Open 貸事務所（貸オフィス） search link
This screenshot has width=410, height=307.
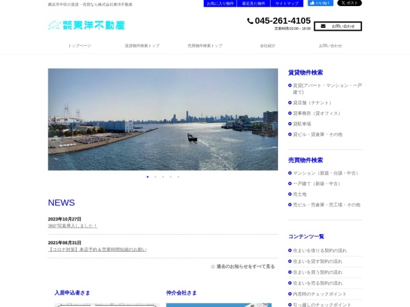click(x=316, y=113)
